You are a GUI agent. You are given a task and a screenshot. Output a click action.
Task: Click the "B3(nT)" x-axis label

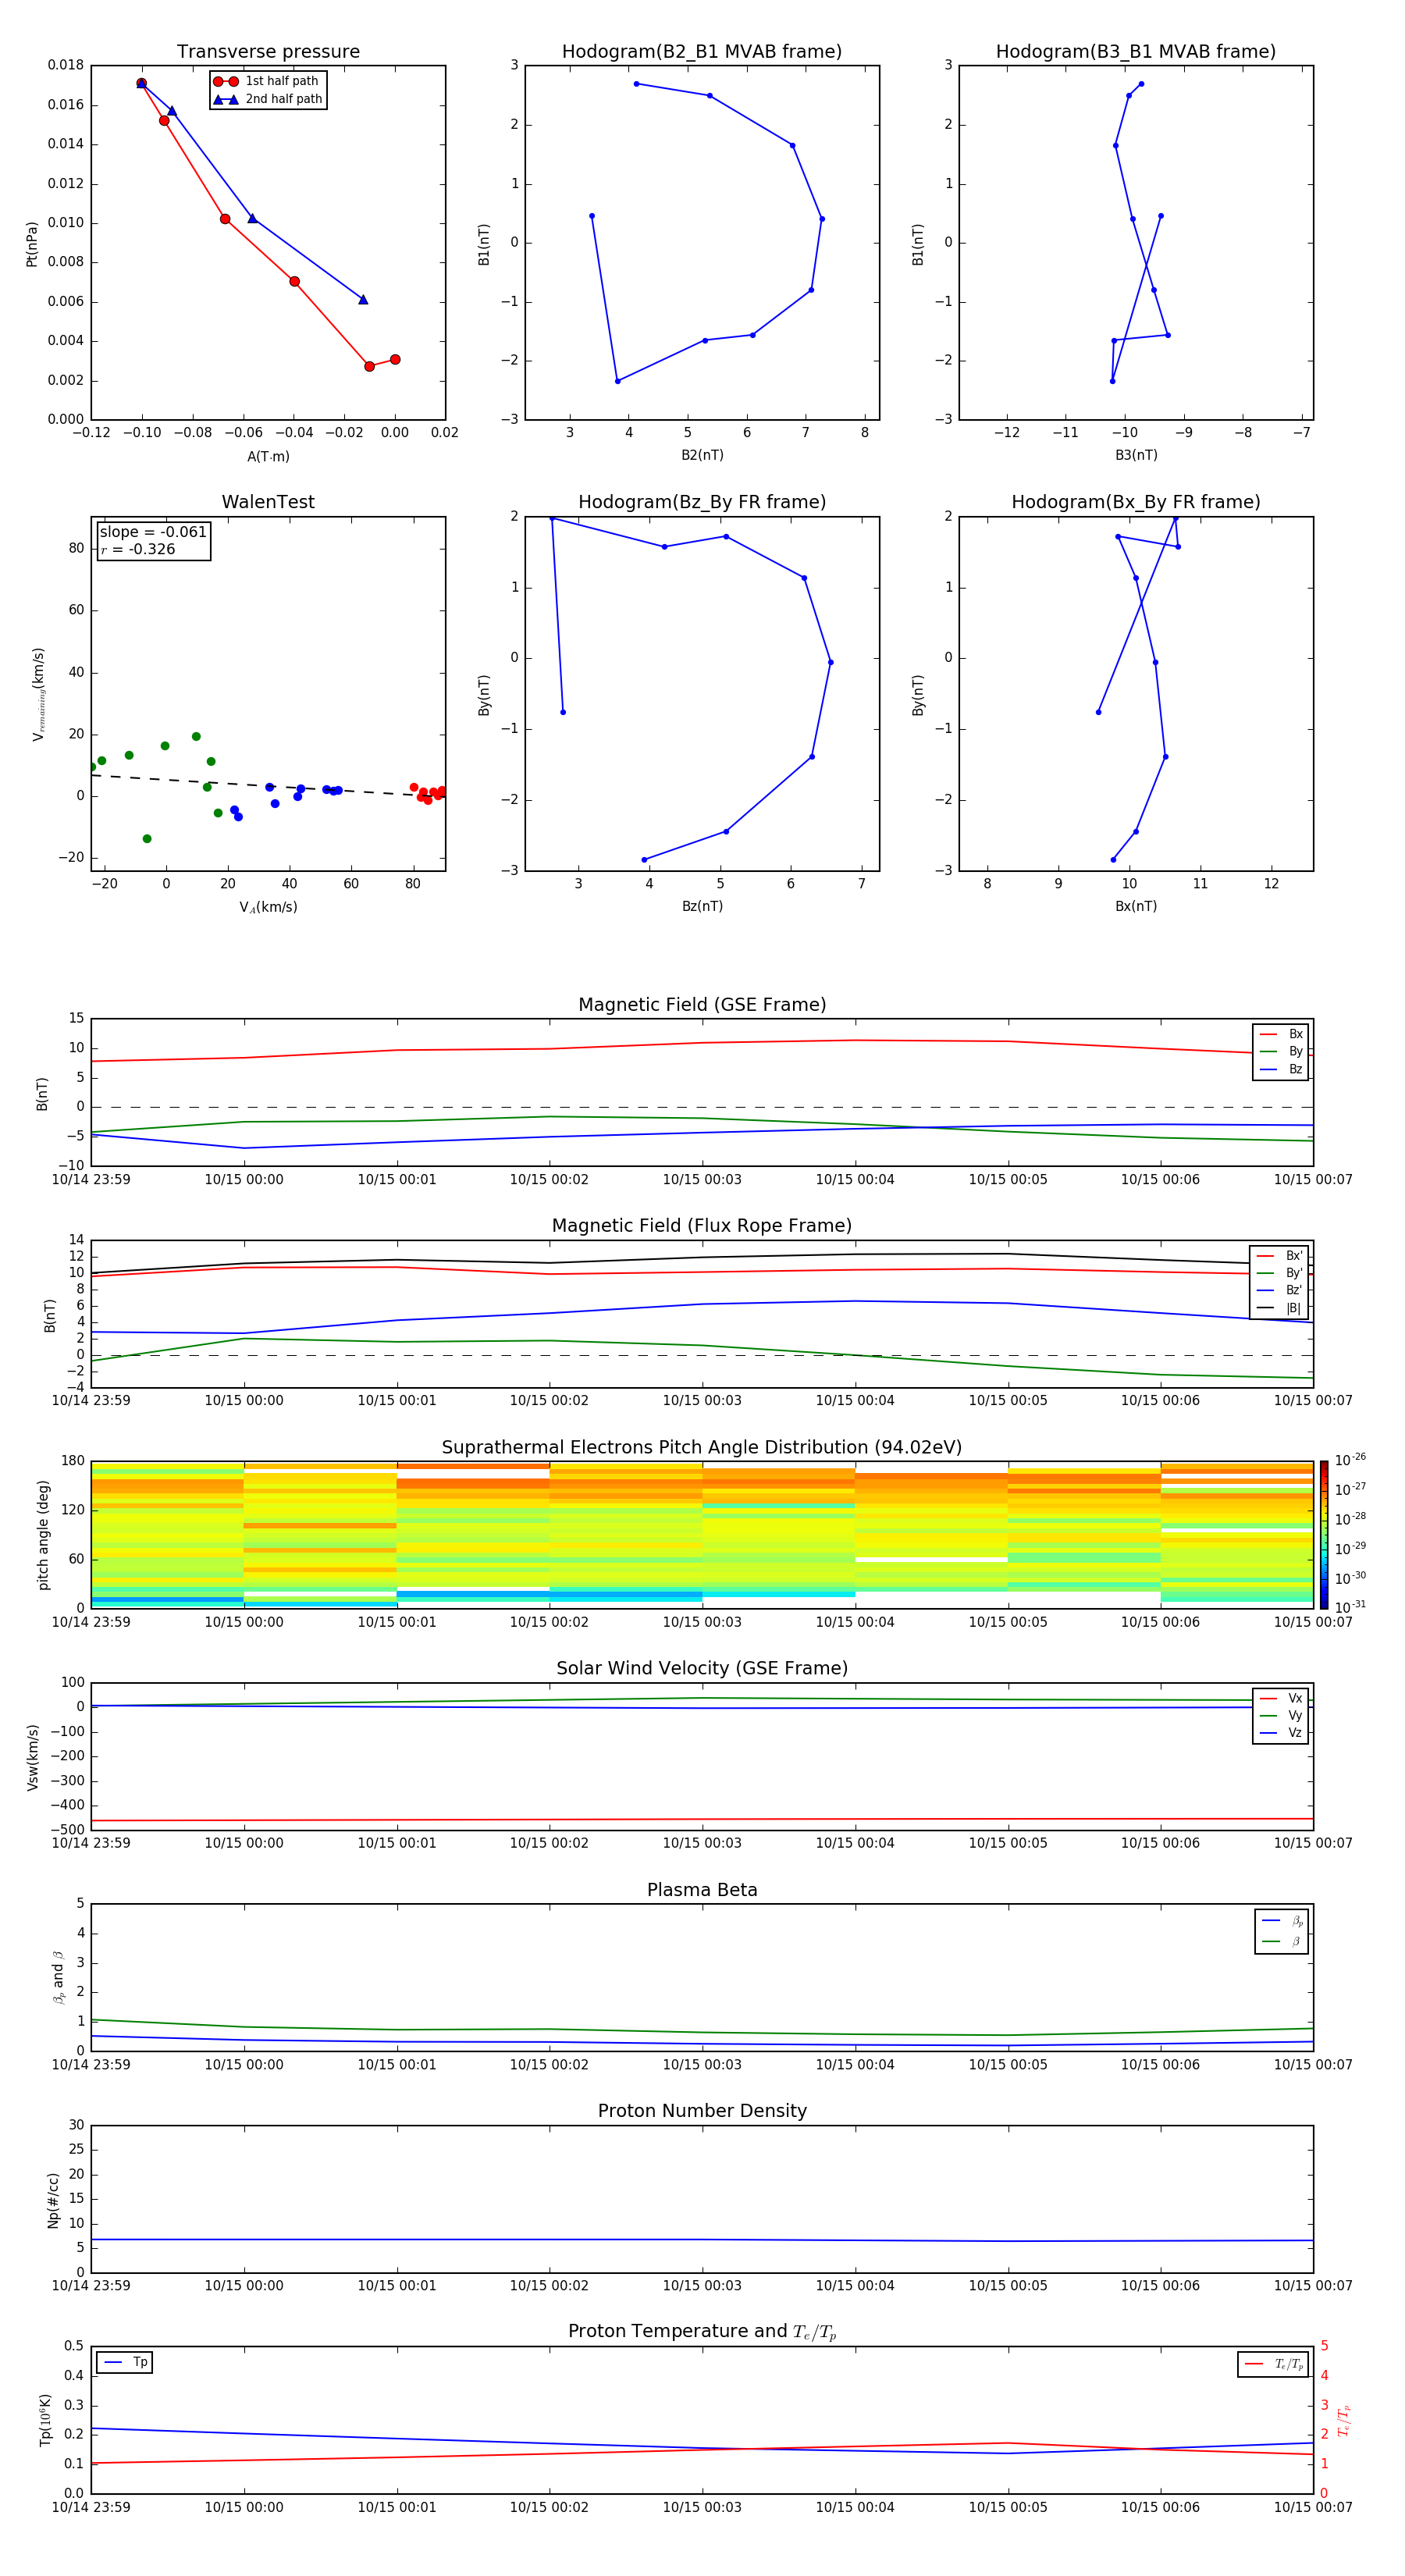pyautogui.click(x=1136, y=455)
